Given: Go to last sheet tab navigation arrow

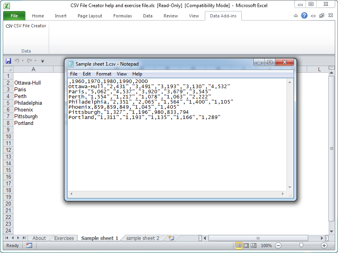Looking at the screenshot, I should 24,238.
